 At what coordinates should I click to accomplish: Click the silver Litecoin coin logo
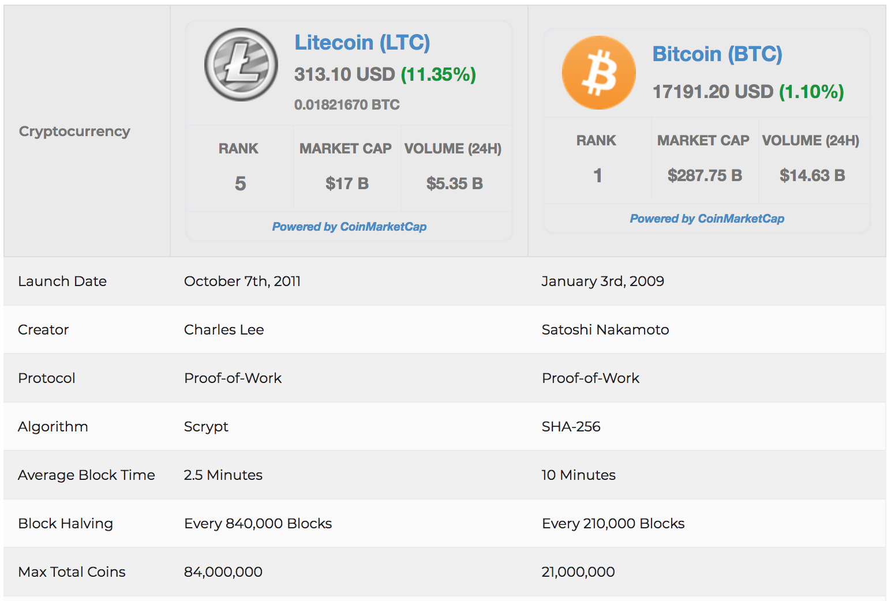click(x=241, y=65)
